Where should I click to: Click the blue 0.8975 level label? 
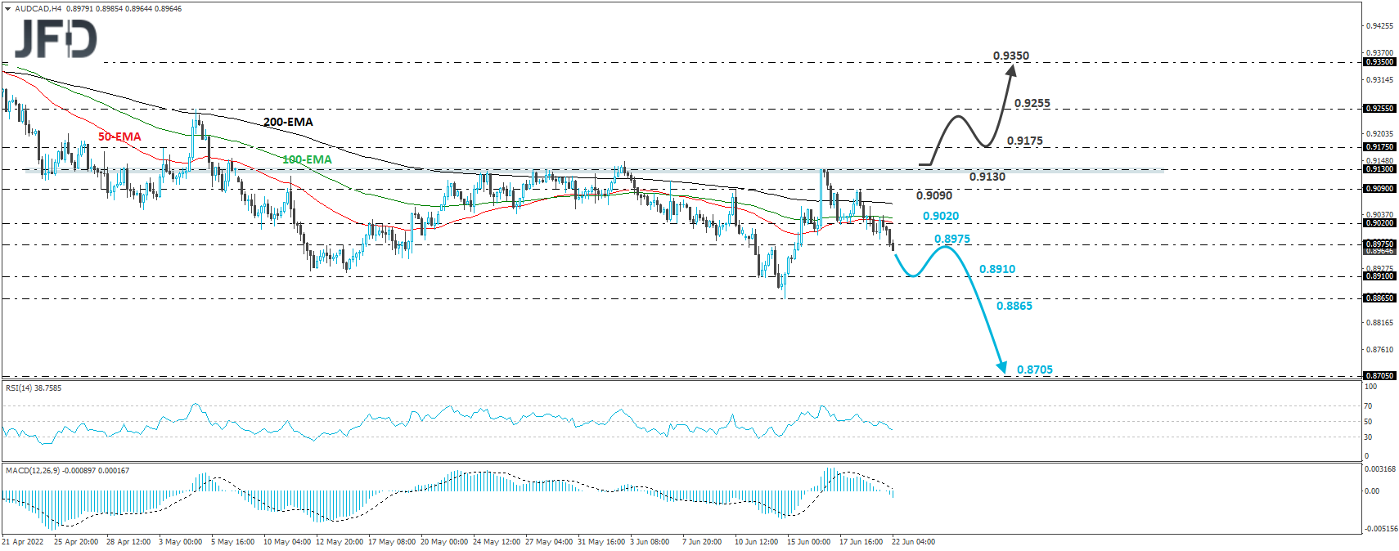[952, 239]
